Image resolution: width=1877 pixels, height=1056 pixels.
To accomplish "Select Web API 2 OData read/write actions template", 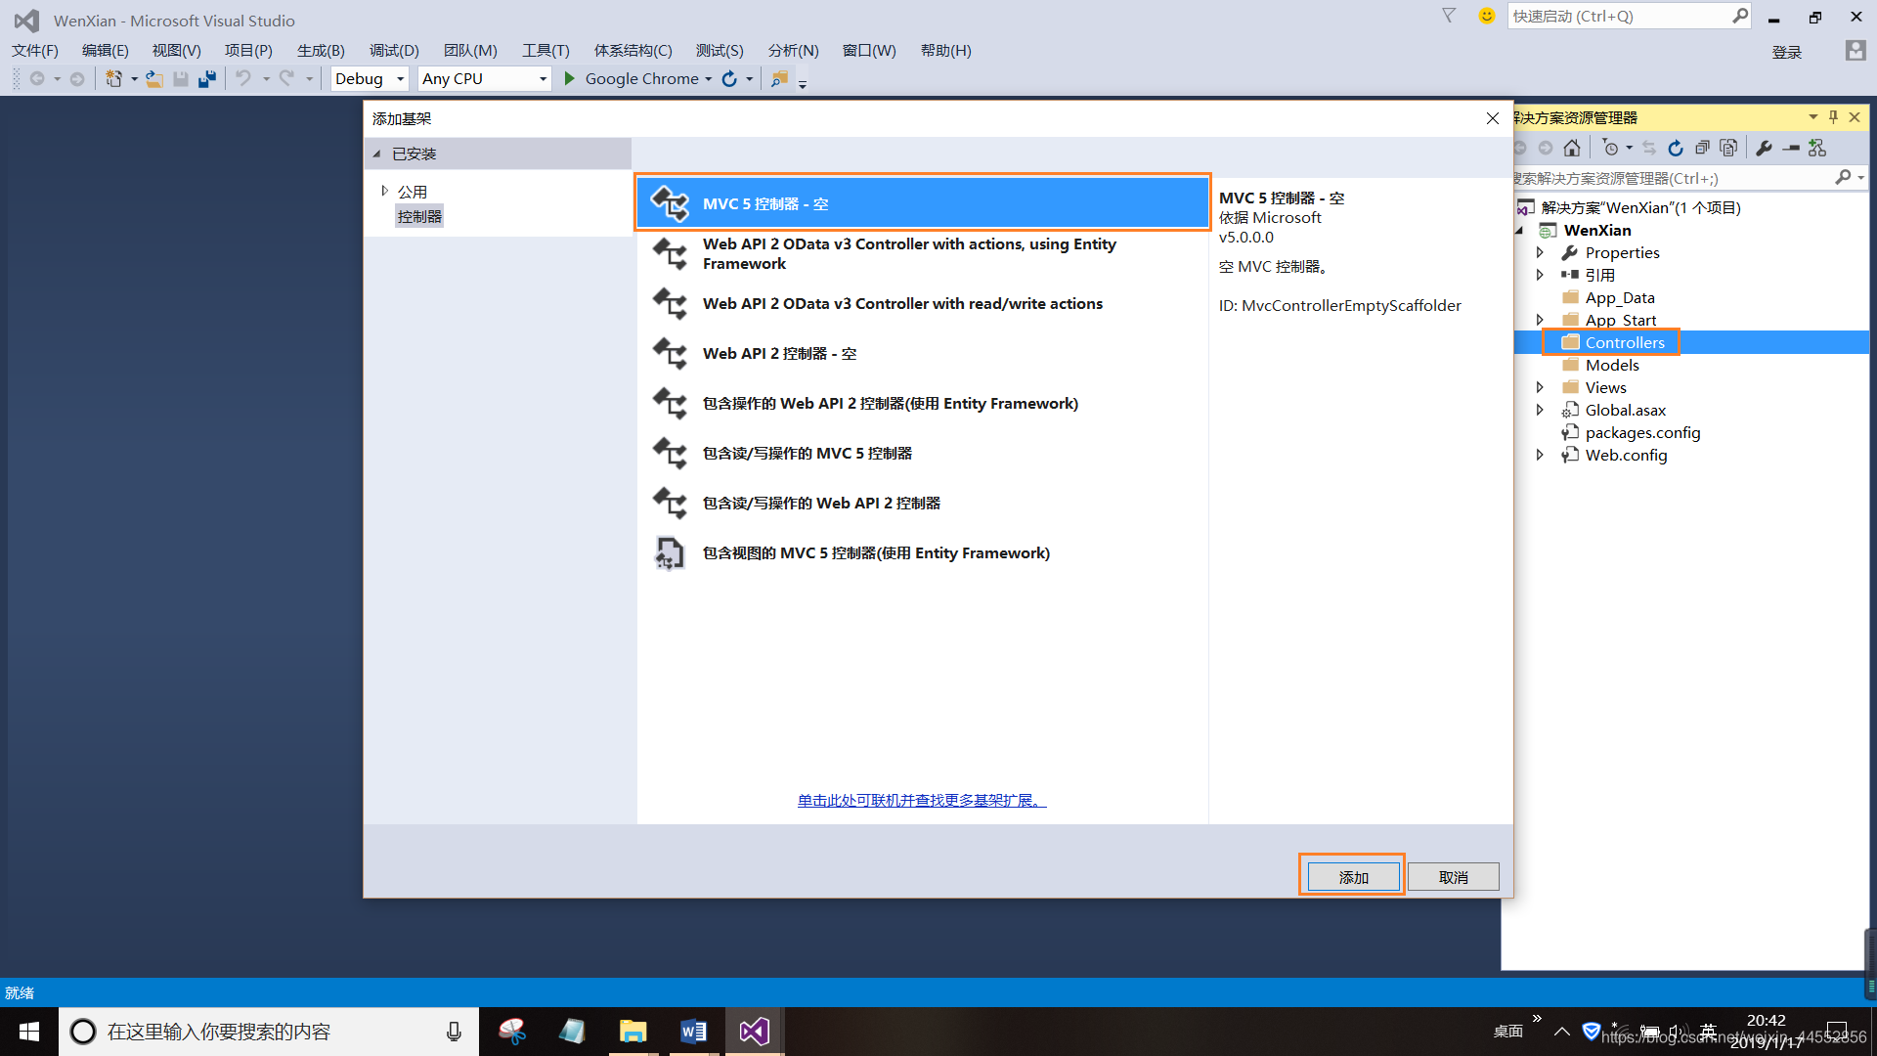I will pos(923,303).
